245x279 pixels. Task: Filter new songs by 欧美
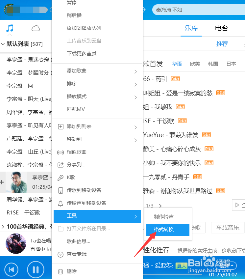pyautogui.click(x=195, y=64)
